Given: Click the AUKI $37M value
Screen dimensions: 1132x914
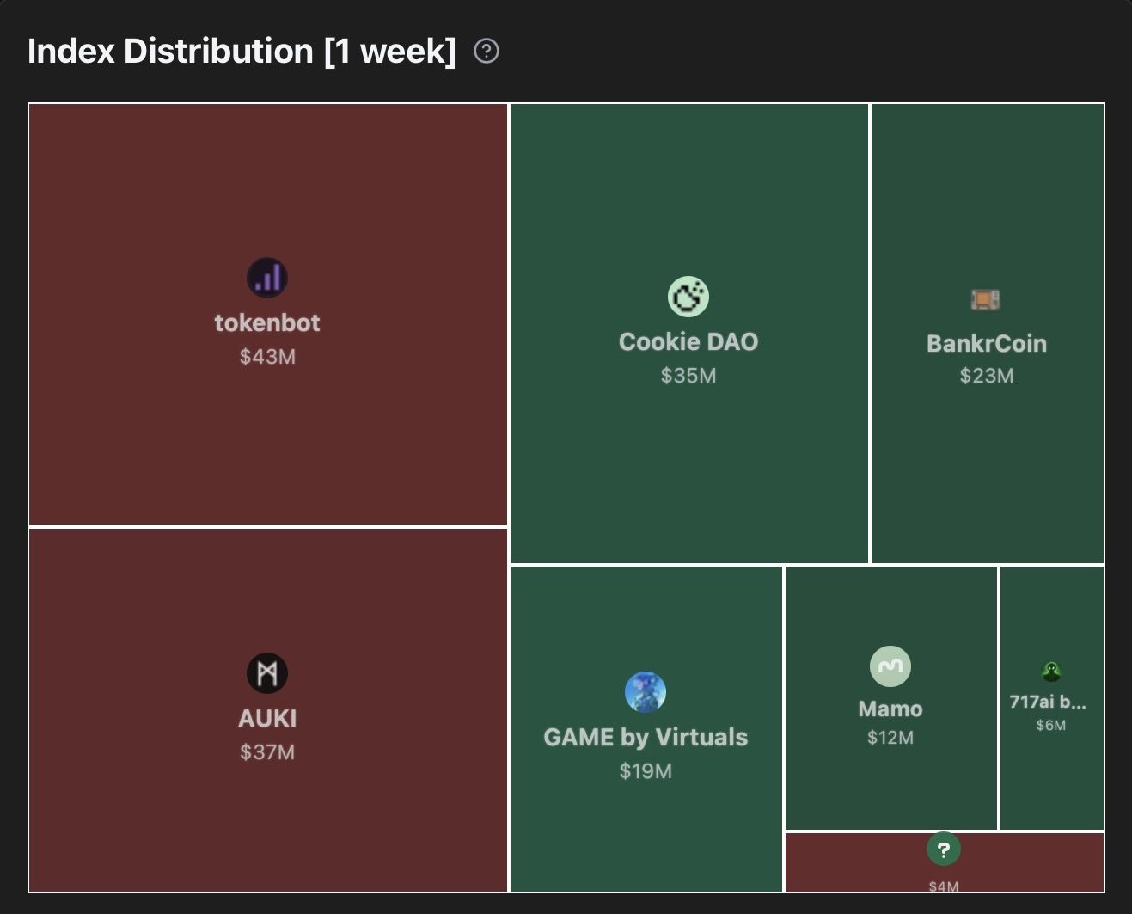Looking at the screenshot, I should pos(267,752).
